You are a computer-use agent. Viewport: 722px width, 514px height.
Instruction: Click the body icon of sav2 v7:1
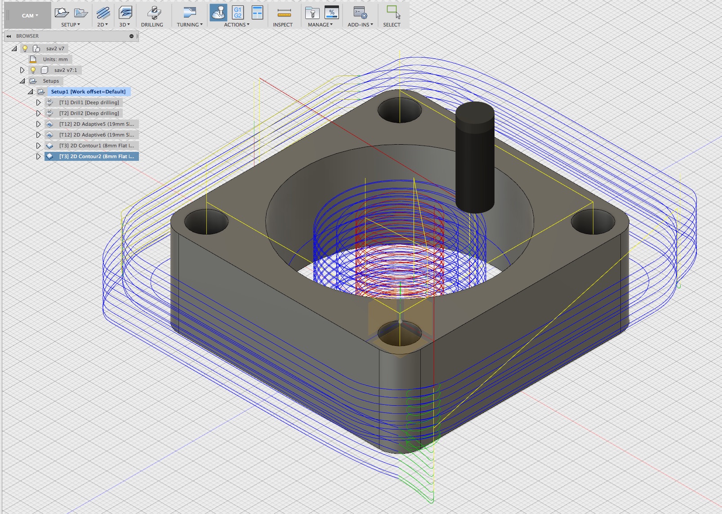coord(45,70)
